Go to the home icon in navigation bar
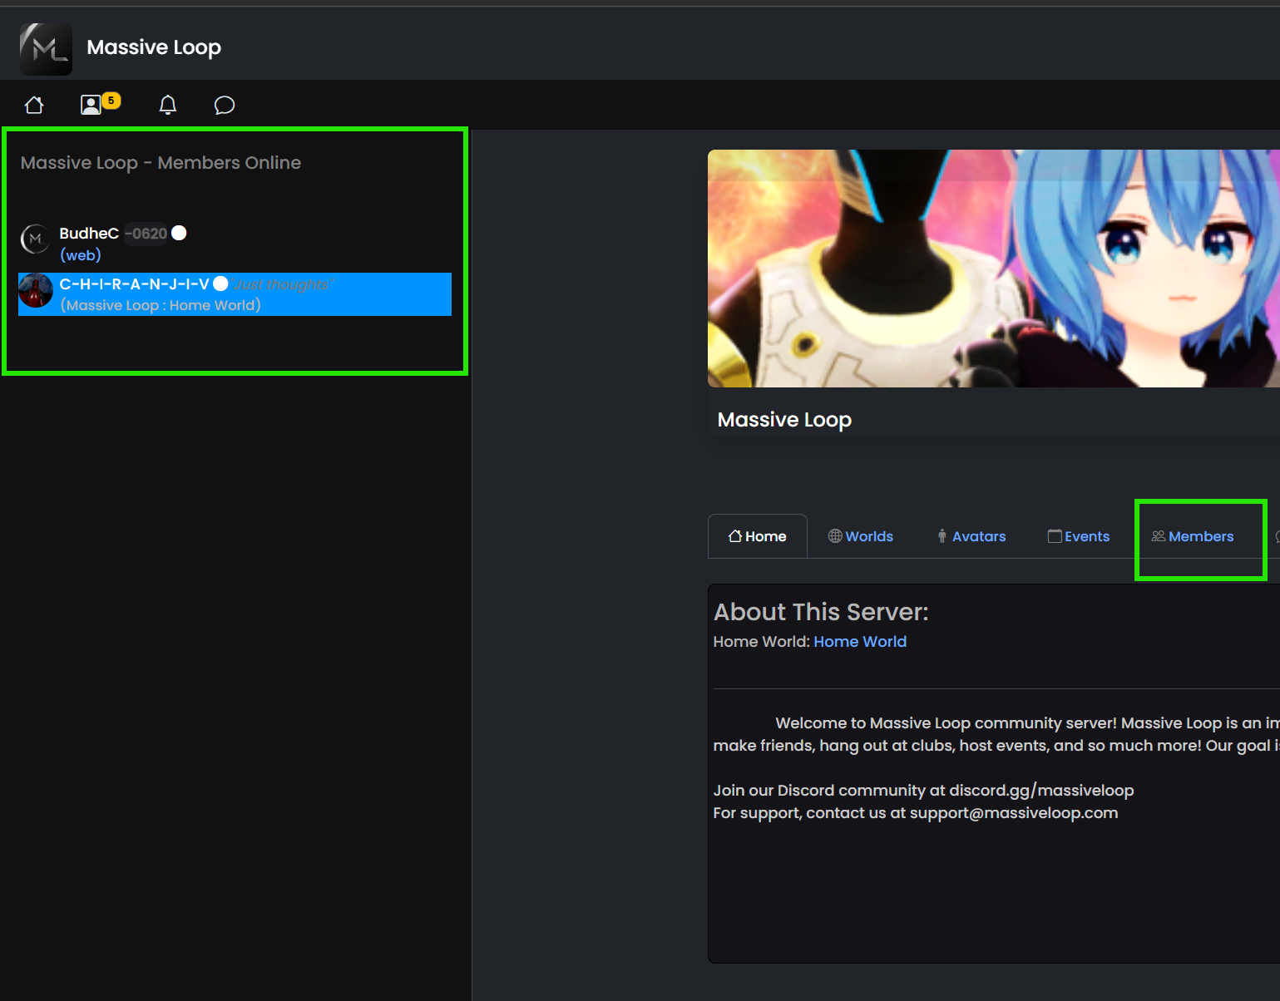Image resolution: width=1280 pixels, height=1001 pixels. (34, 105)
